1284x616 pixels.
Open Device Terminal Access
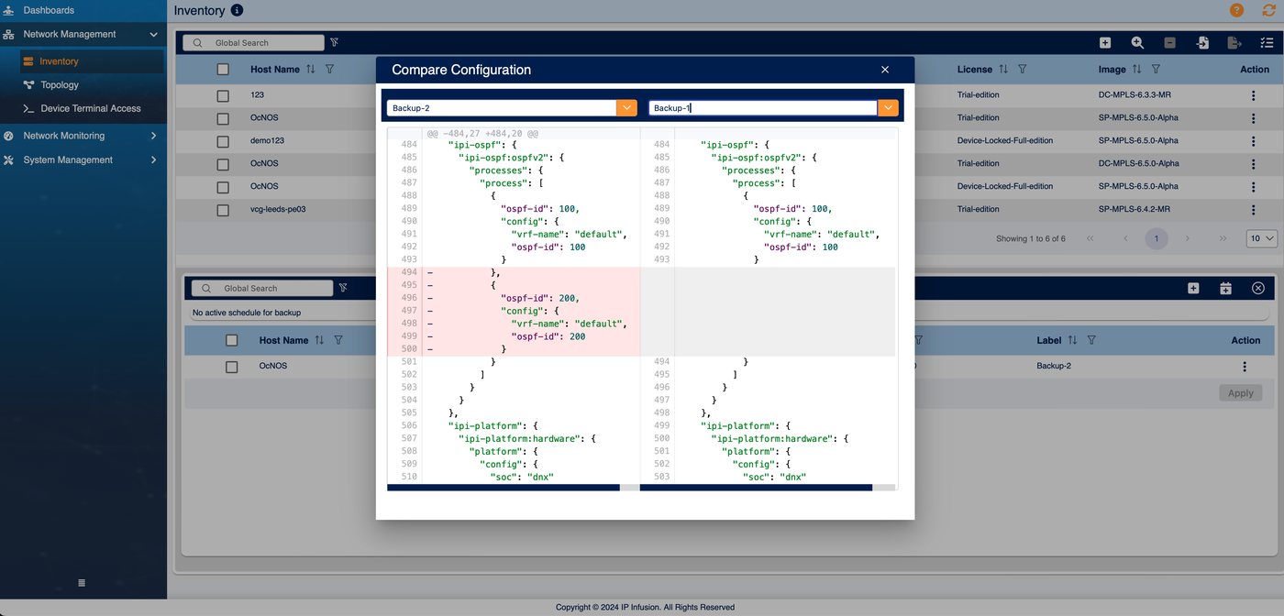click(91, 108)
